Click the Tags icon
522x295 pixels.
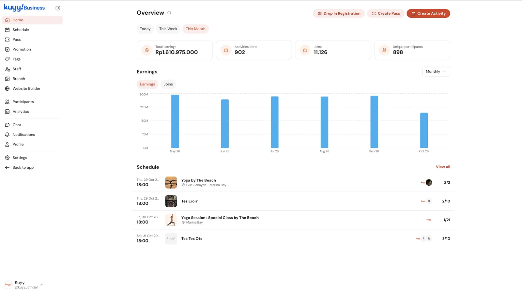(7, 59)
